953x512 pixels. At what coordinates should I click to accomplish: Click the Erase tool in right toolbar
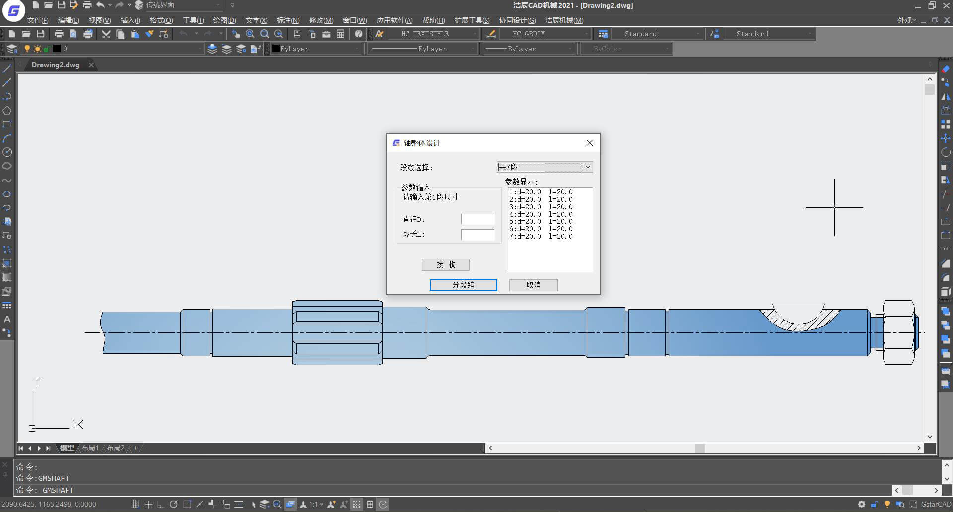point(946,69)
